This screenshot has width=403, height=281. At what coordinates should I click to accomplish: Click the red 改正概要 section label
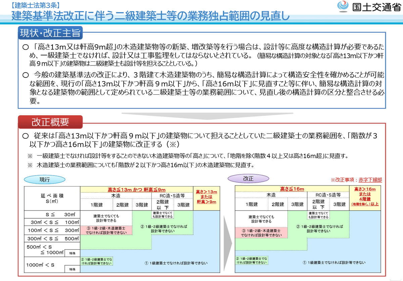(x=50, y=122)
